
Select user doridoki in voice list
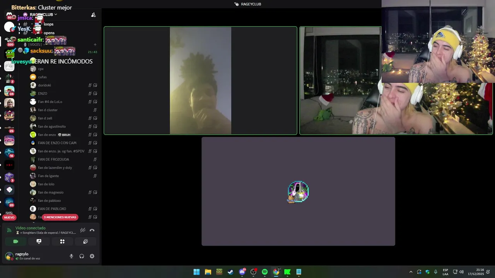click(63, 85)
